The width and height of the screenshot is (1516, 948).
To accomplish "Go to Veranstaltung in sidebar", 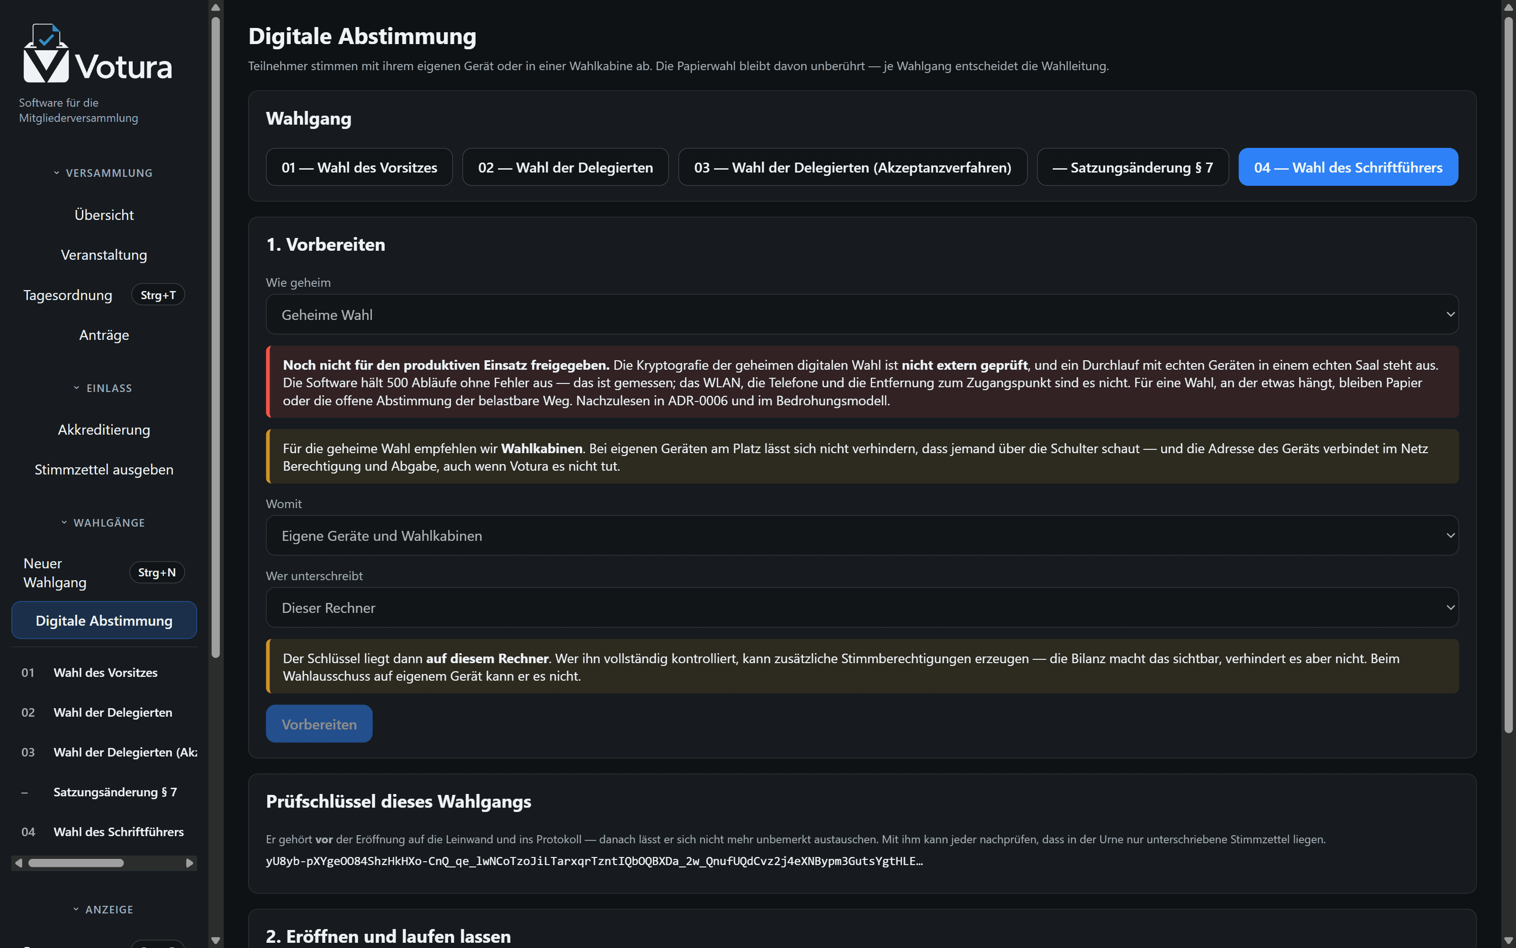I will click(x=104, y=255).
